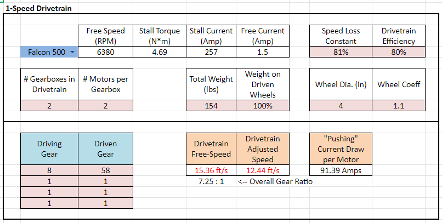Image resolution: width=442 pixels, height=223 pixels.
Task: Select the number of gearboxes value cell
Action: (49, 106)
